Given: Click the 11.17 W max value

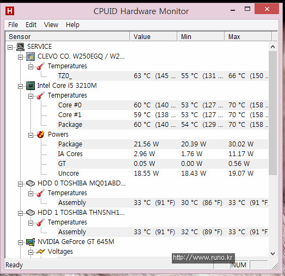Looking at the screenshot, I should [241, 154].
